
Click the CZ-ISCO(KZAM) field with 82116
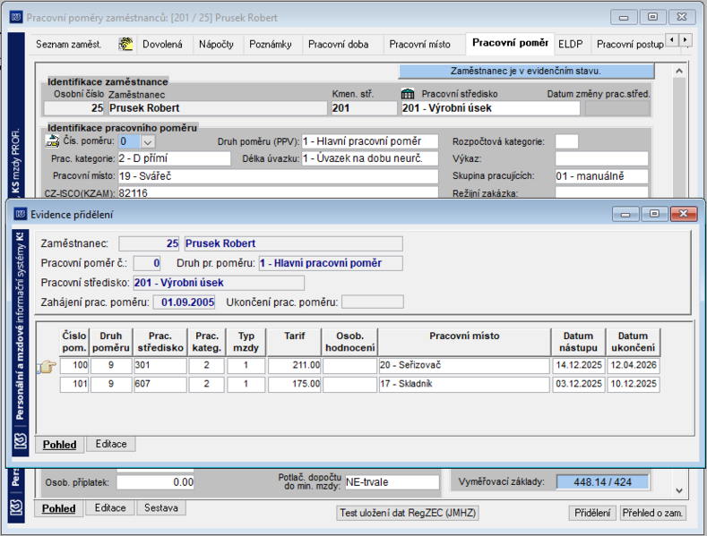[278, 192]
